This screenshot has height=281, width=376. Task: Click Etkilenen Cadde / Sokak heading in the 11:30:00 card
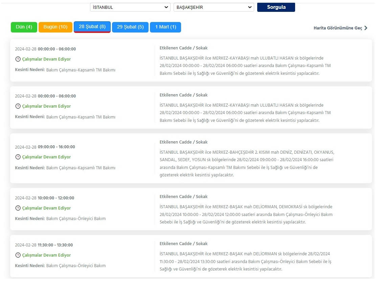click(x=183, y=244)
